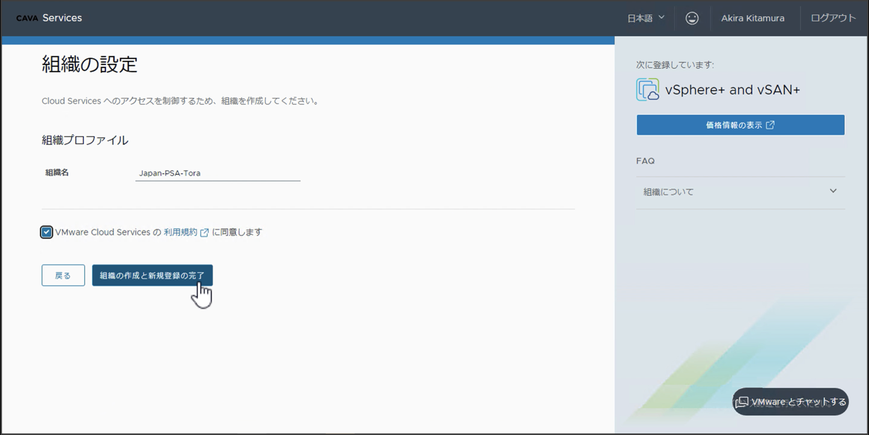
Task: Open the 利用規約 hyperlink
Action: coord(182,231)
